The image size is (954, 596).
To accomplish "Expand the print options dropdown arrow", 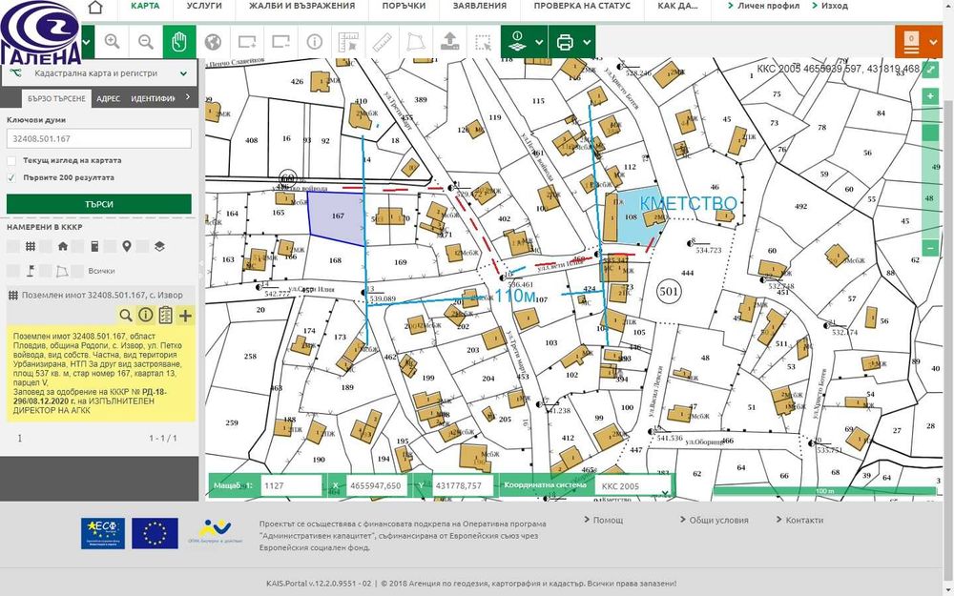I will (587, 42).
